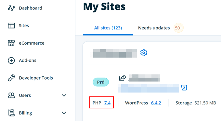Go to Dashboard in sidebar
This screenshot has width=221, height=121.
coord(31,8)
